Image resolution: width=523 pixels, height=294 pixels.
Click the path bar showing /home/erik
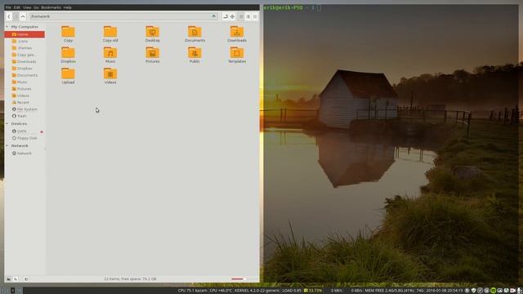[123, 16]
